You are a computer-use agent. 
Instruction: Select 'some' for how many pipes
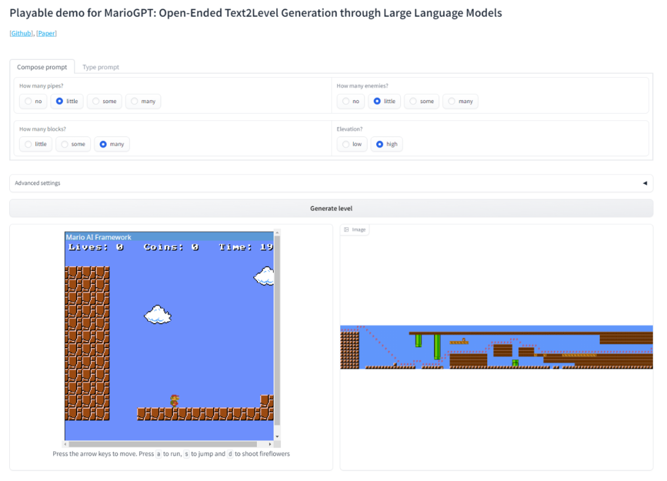(x=104, y=101)
